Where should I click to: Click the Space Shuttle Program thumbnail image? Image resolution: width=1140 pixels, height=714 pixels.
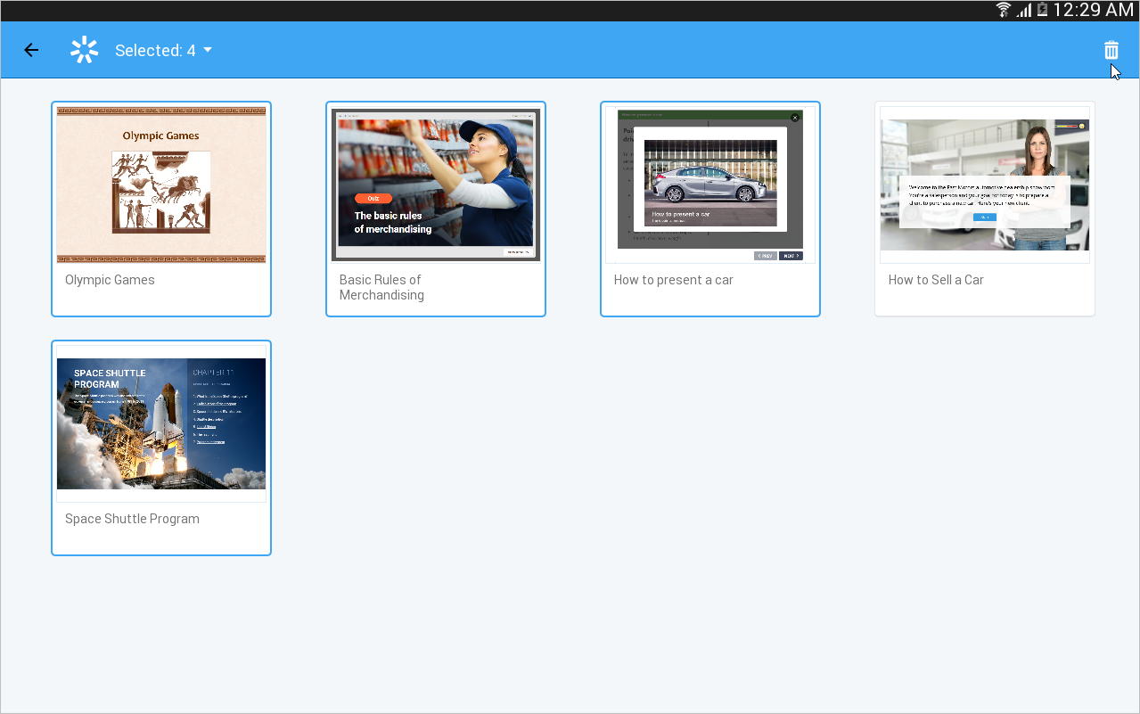(x=161, y=423)
